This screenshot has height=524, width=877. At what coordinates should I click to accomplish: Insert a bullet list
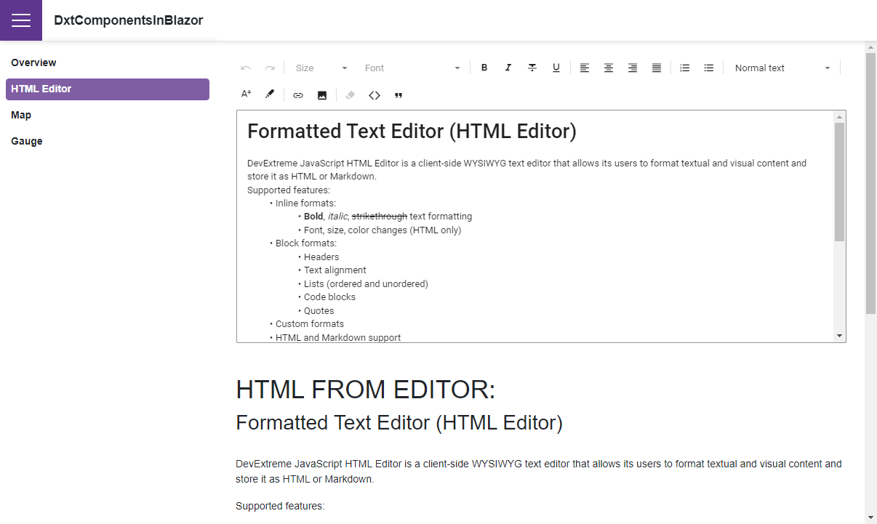[709, 68]
